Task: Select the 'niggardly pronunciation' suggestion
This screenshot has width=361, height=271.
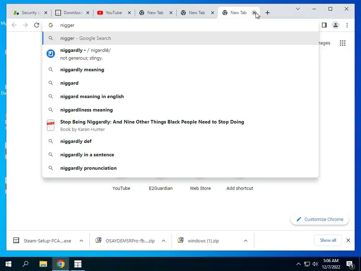Action: [180, 168]
